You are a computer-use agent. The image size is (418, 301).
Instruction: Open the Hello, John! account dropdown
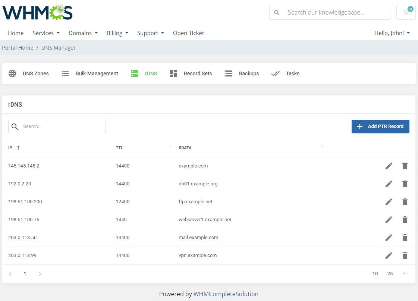392,33
